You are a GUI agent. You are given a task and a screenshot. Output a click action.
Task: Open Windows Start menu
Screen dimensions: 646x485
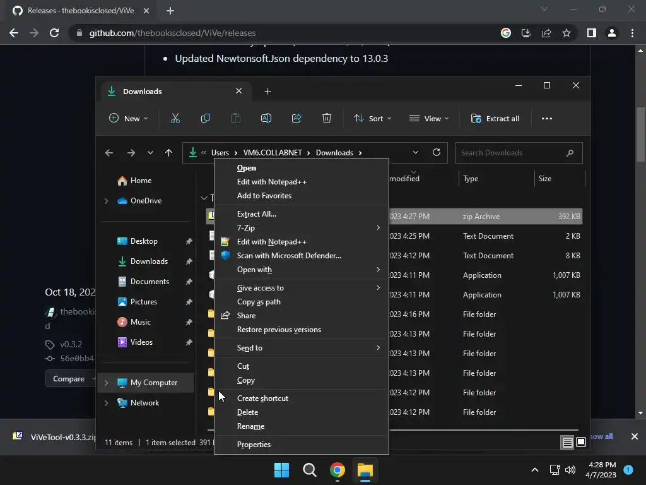pyautogui.click(x=282, y=470)
